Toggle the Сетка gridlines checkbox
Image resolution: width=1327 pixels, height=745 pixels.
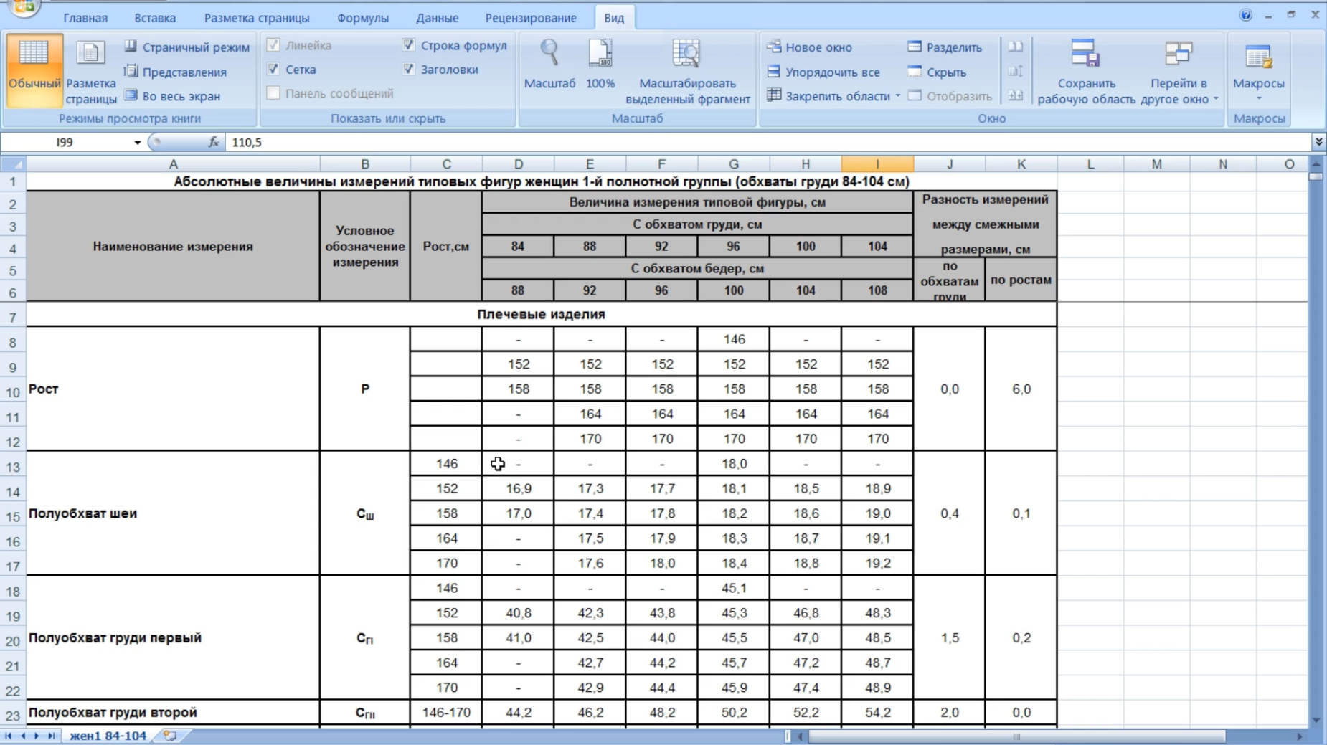pyautogui.click(x=273, y=69)
